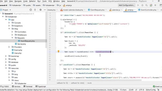This screenshot has width=162, height=91.
Task: Open the Terminal tool window
Action: 28,86
